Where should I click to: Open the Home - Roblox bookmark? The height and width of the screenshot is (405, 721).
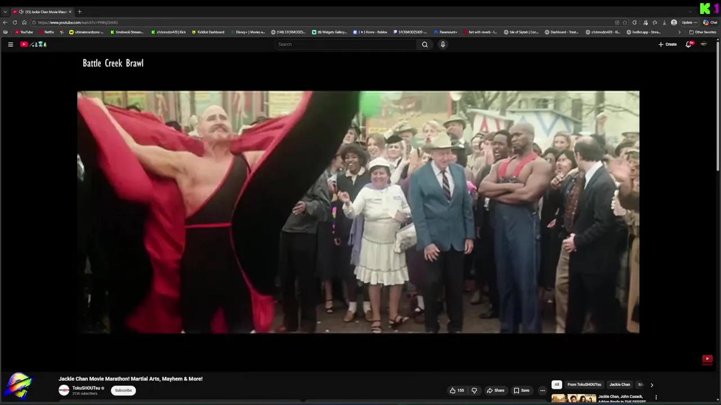click(x=370, y=32)
